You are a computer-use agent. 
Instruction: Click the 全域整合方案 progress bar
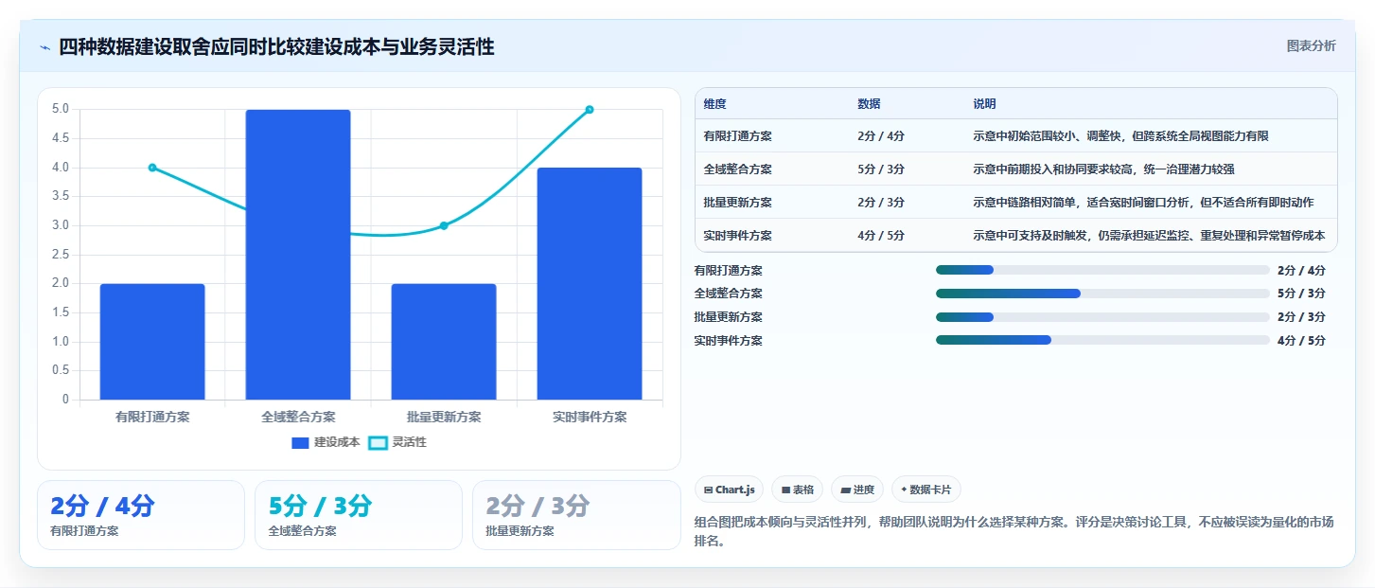1102,294
